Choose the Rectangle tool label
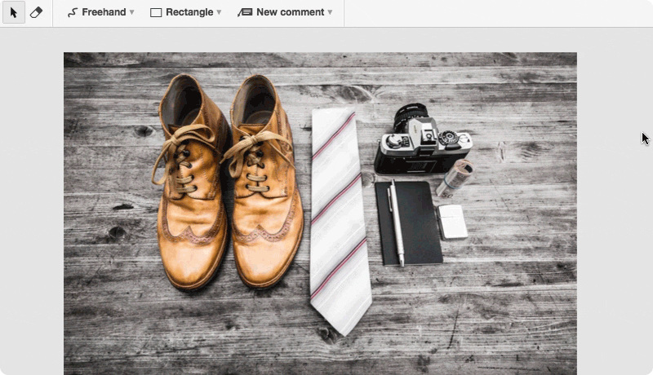 coord(189,12)
